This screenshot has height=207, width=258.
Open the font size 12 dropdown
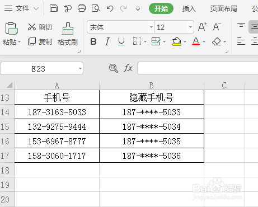190,27
